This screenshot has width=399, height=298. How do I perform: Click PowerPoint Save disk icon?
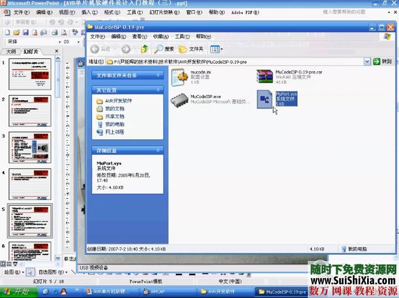tap(26, 32)
